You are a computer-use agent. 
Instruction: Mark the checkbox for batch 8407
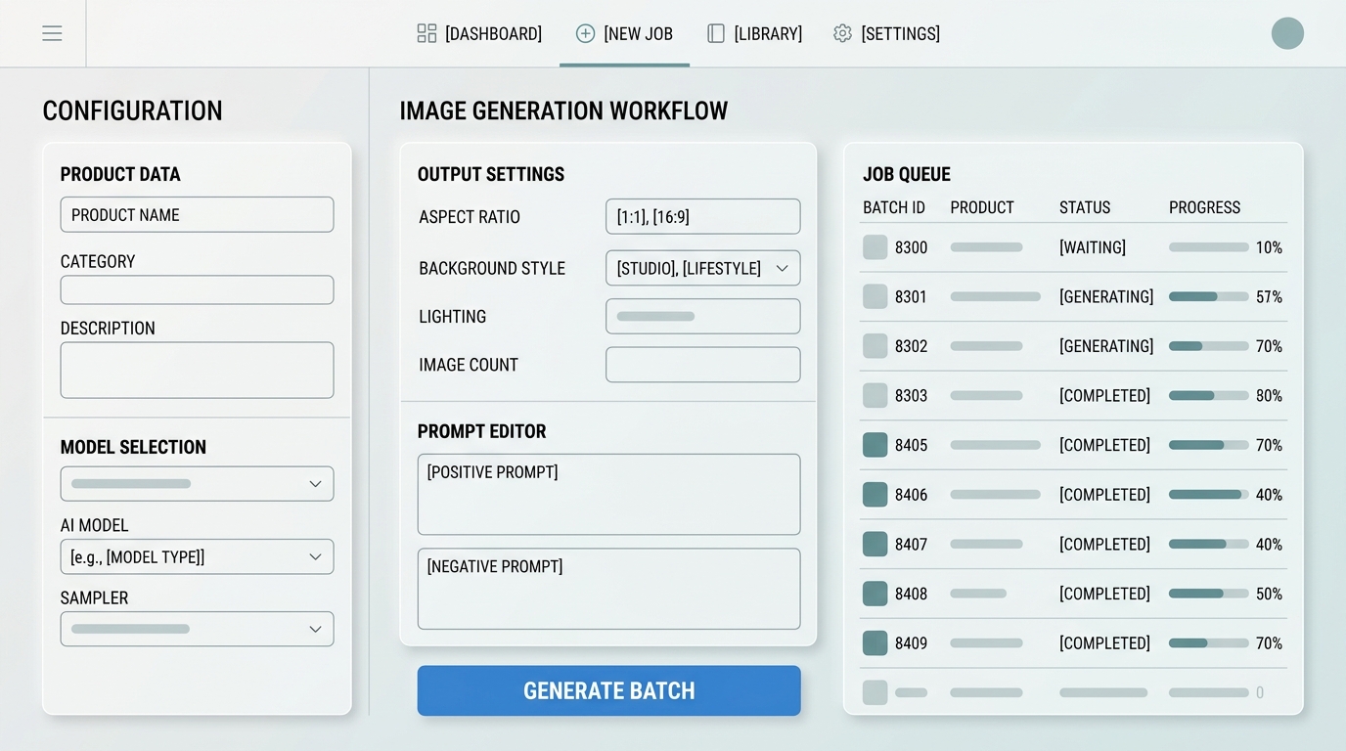point(875,544)
